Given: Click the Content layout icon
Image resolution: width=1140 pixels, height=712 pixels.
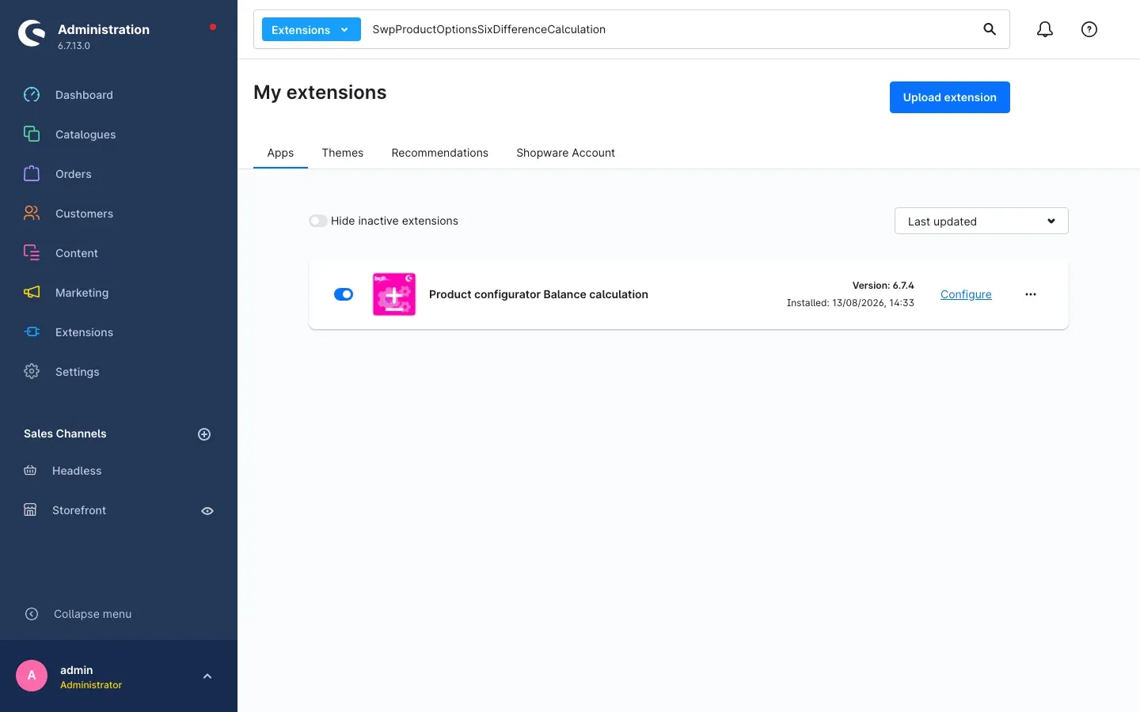Looking at the screenshot, I should [32, 253].
